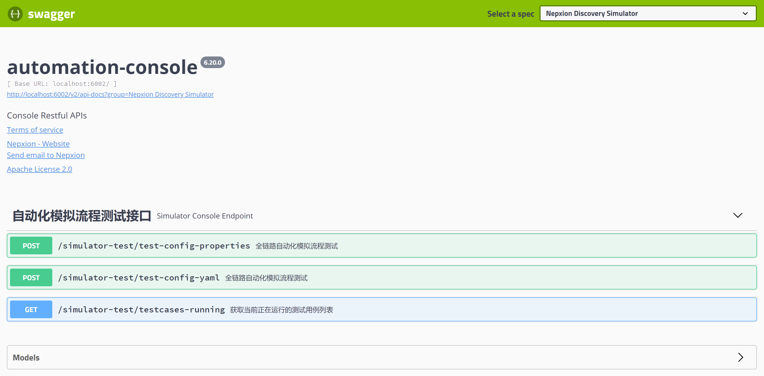
Task: Open the api-docs Nepxion Discovery Simulator link
Action: click(x=110, y=94)
